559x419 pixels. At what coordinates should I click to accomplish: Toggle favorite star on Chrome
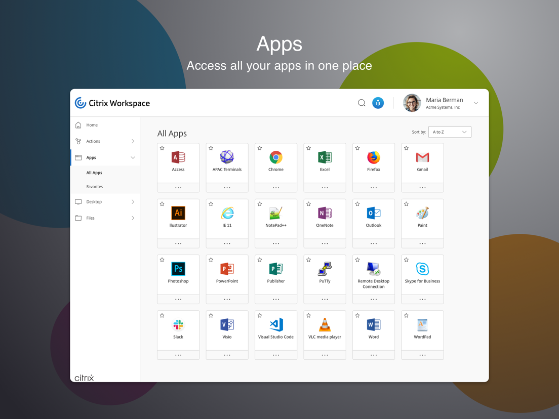[x=260, y=148]
